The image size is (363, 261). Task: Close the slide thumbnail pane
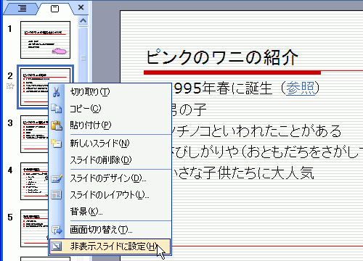pyautogui.click(x=81, y=7)
